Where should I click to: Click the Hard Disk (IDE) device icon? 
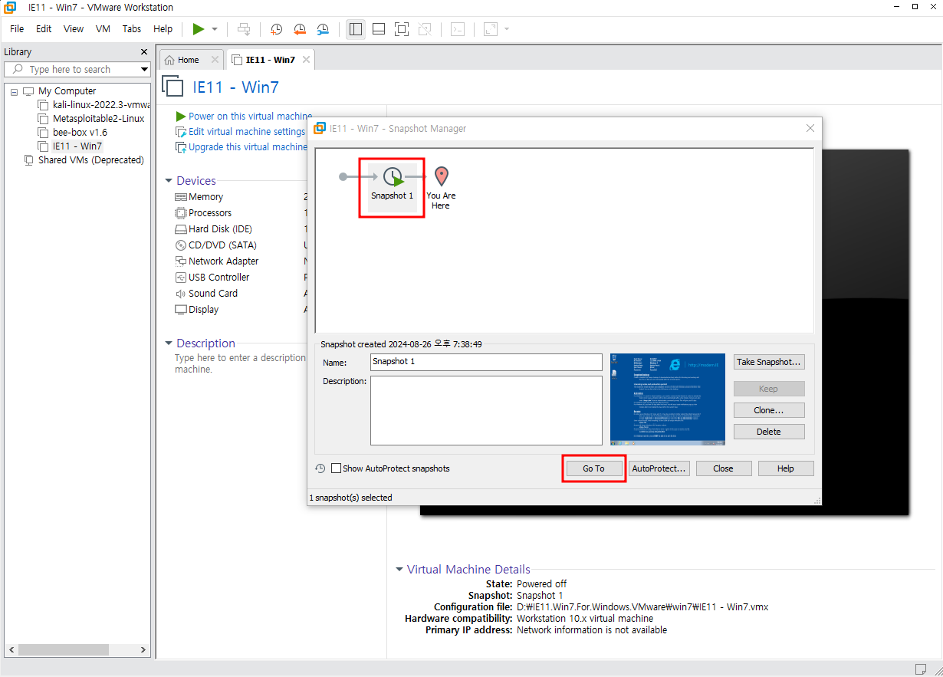pos(181,229)
